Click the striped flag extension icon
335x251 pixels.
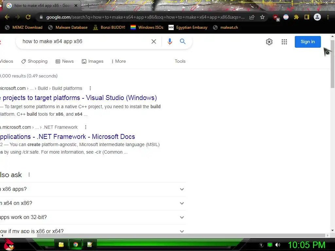click(x=286, y=17)
